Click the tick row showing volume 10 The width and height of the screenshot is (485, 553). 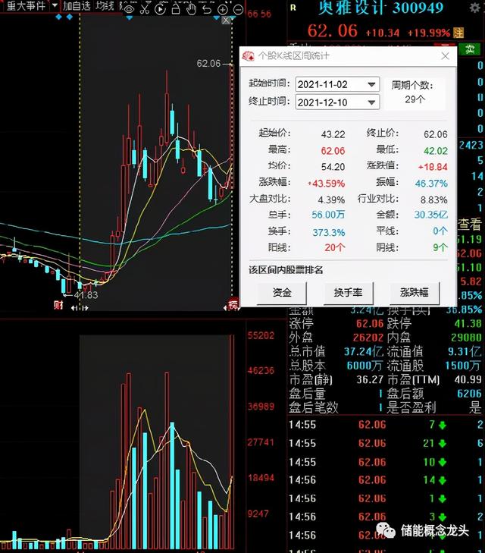point(386,462)
